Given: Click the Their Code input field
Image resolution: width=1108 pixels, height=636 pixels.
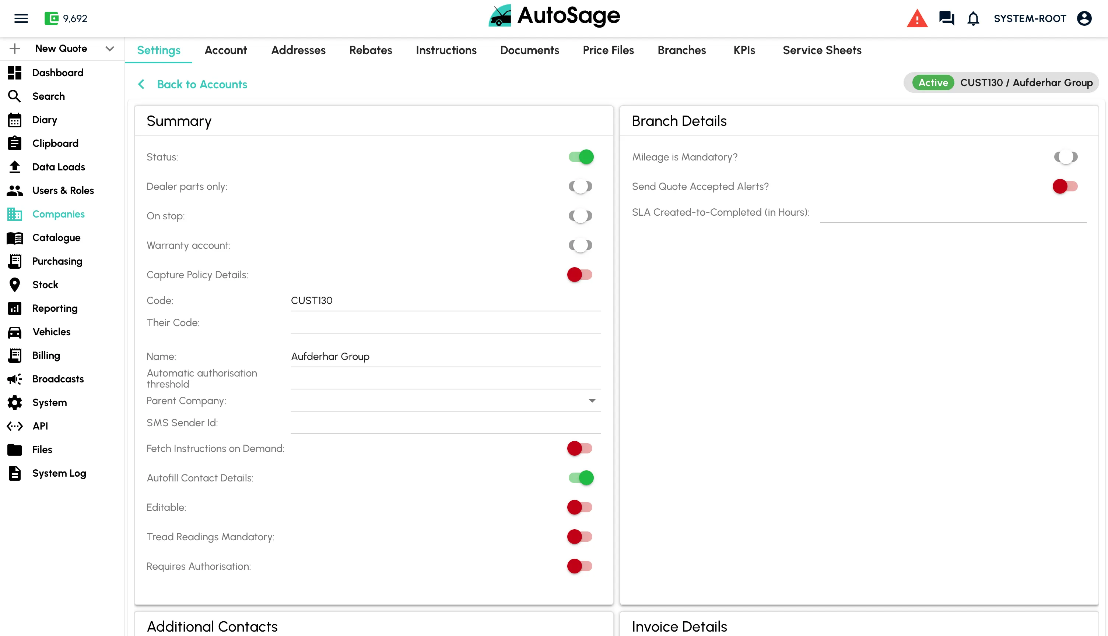Looking at the screenshot, I should [446, 323].
